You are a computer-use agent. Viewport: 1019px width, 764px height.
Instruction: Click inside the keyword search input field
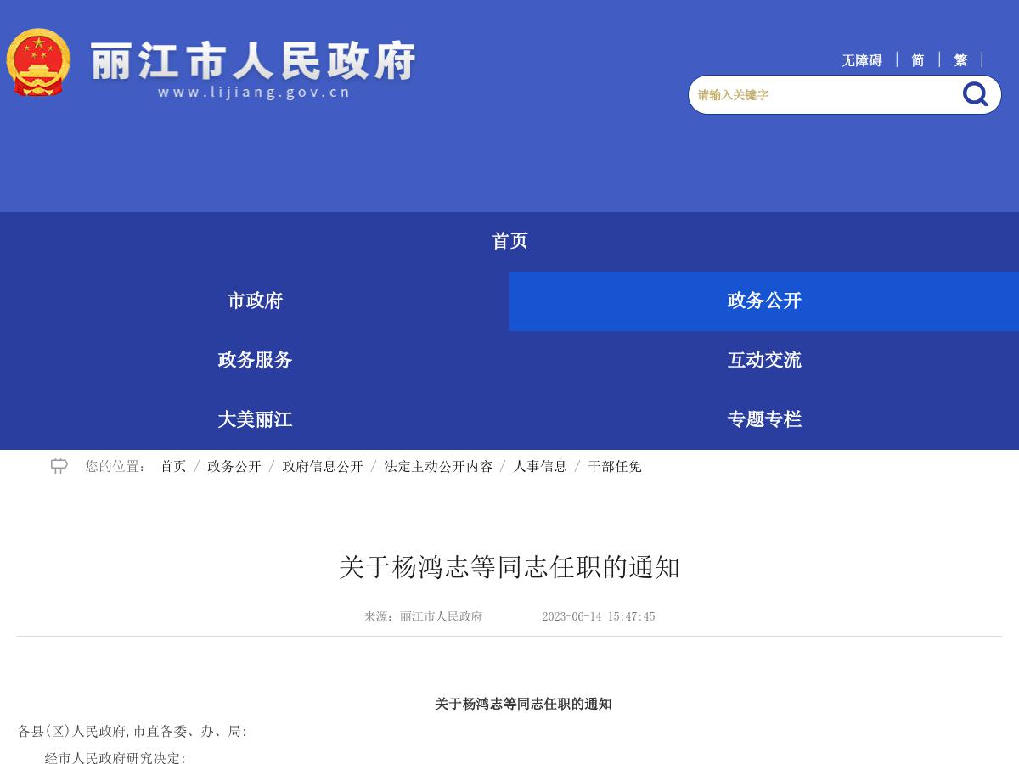click(815, 94)
